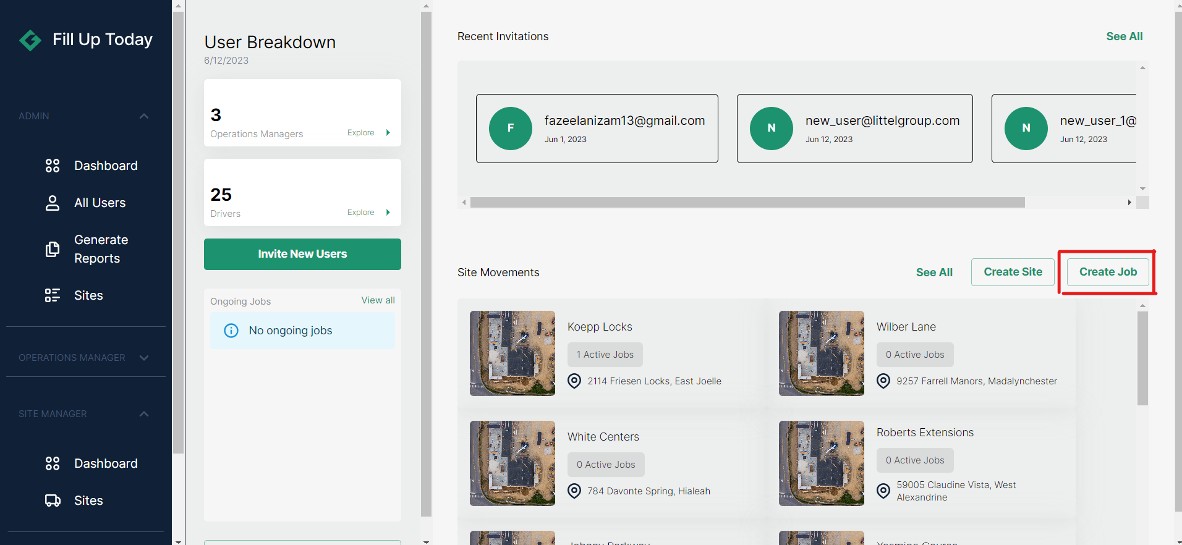Go to All Users page
The height and width of the screenshot is (545, 1182).
click(x=100, y=203)
